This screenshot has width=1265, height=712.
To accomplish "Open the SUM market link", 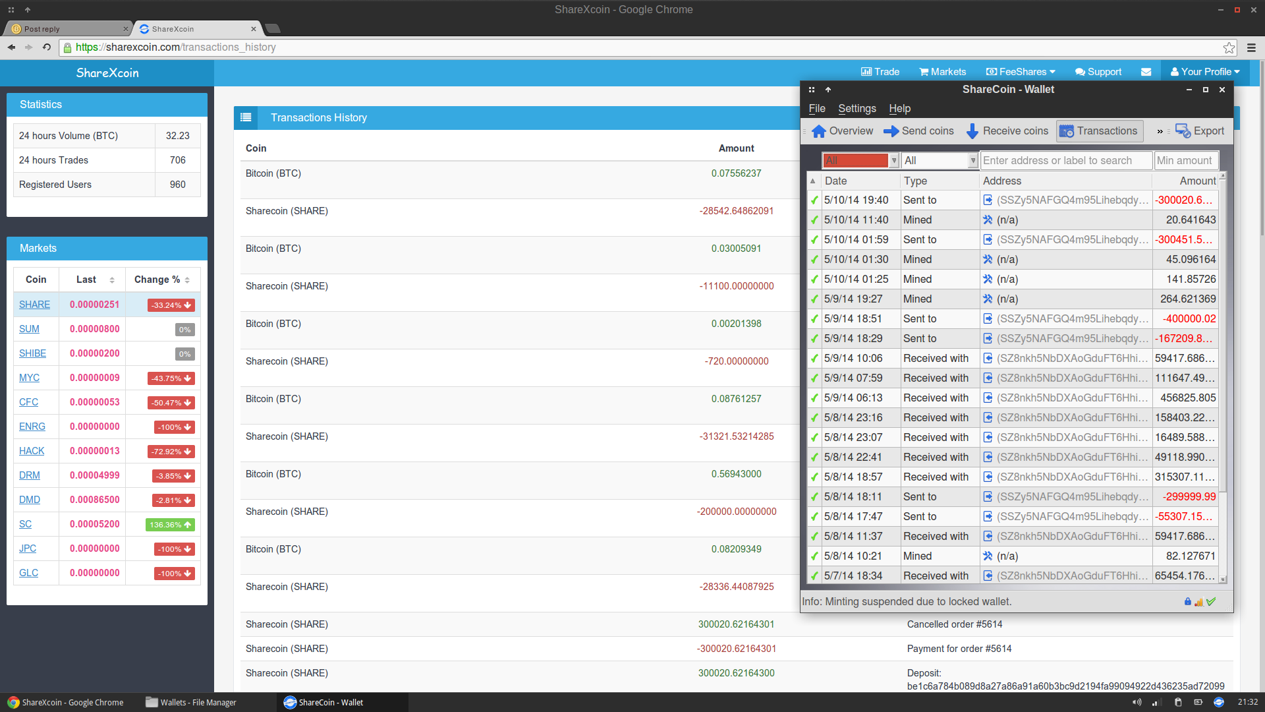I will point(29,329).
